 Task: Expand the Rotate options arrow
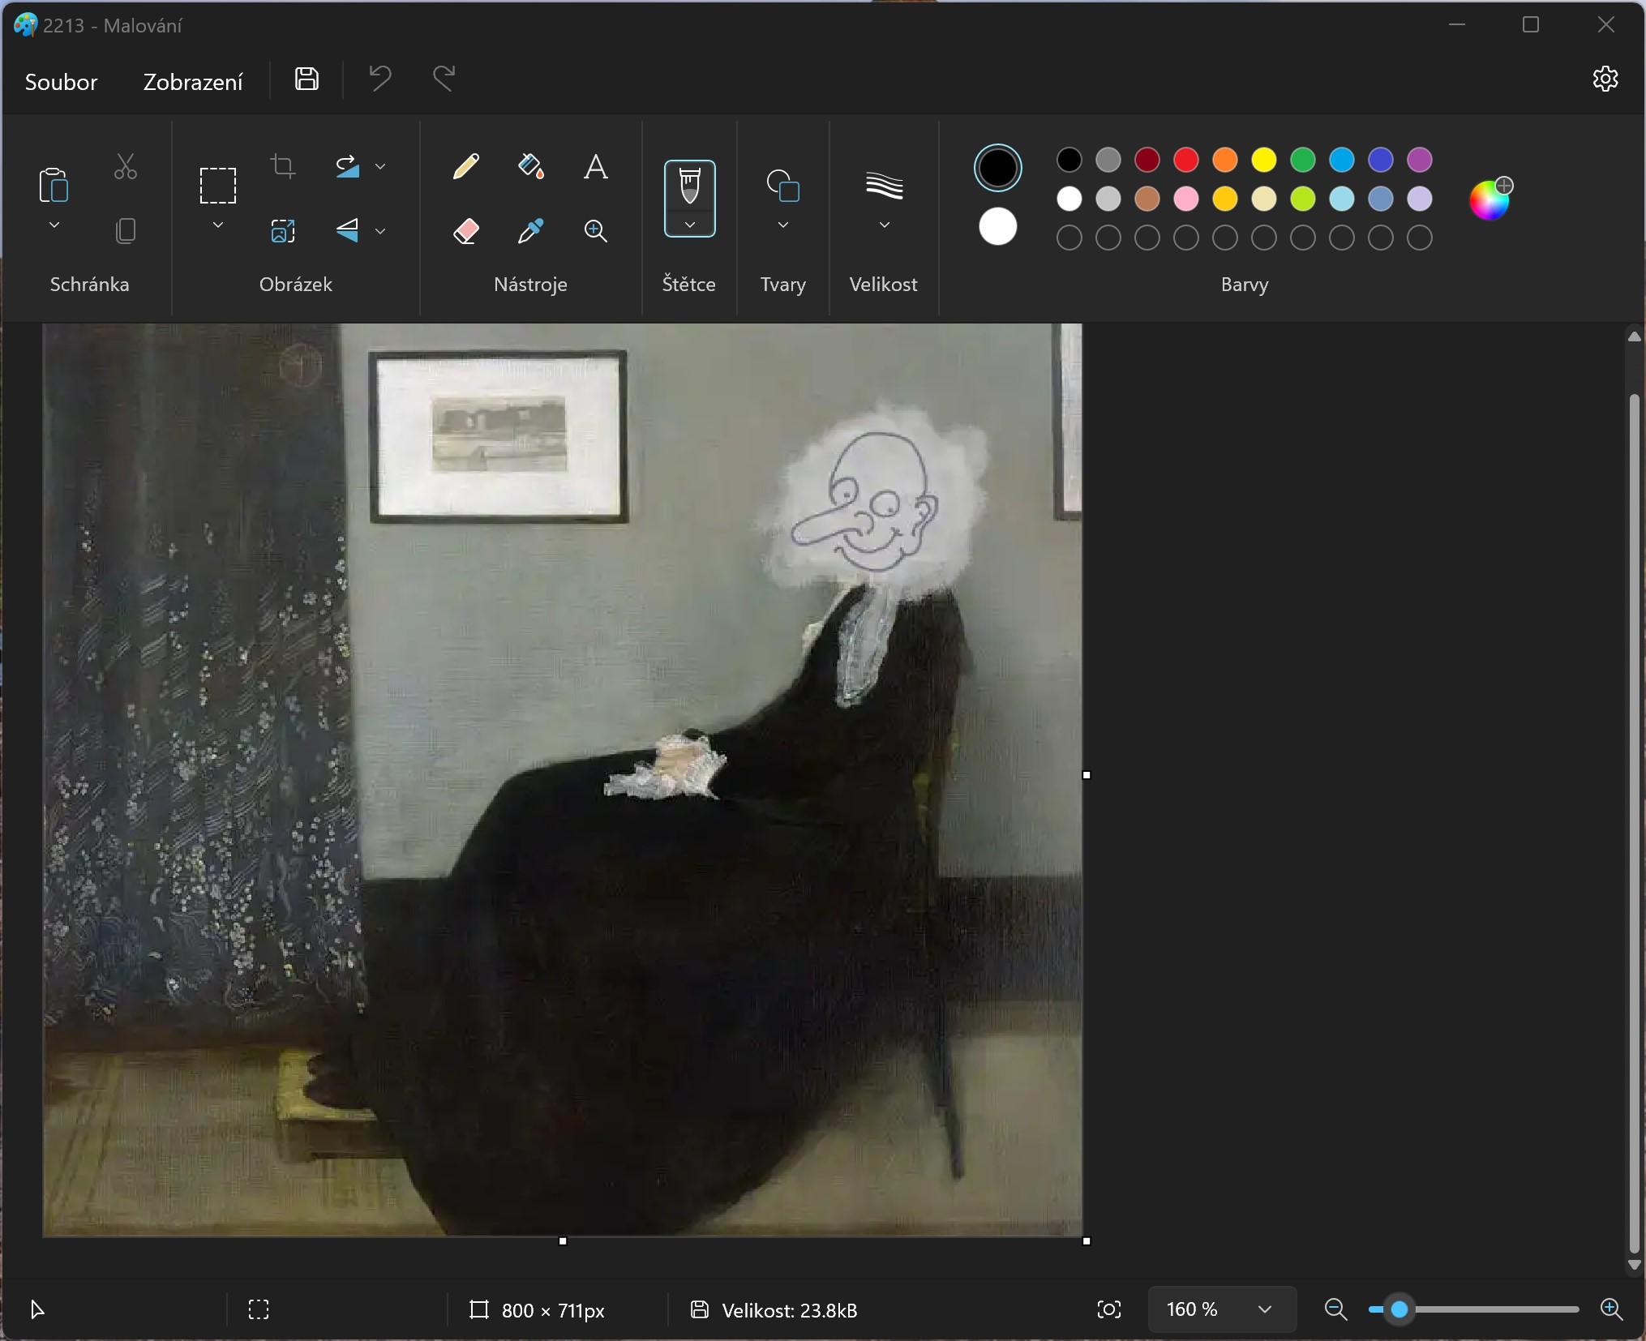[380, 166]
